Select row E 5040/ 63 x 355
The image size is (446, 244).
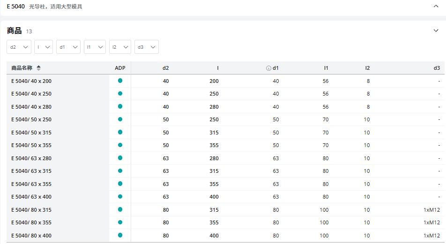[225, 184]
